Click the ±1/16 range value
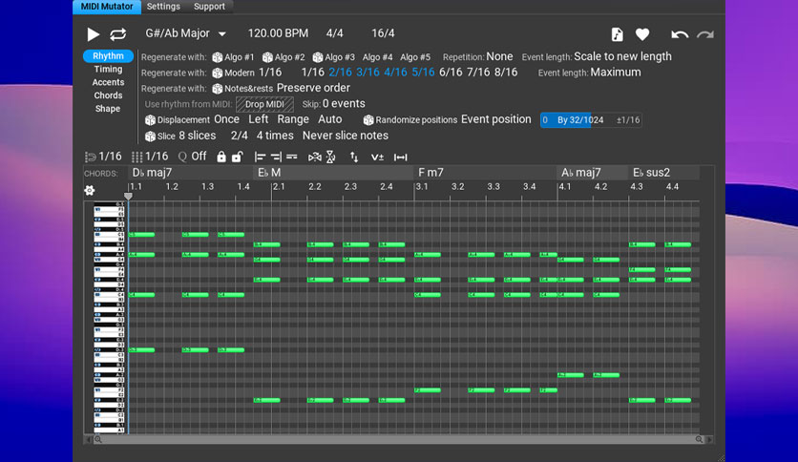Image resolution: width=798 pixels, height=462 pixels. point(628,120)
